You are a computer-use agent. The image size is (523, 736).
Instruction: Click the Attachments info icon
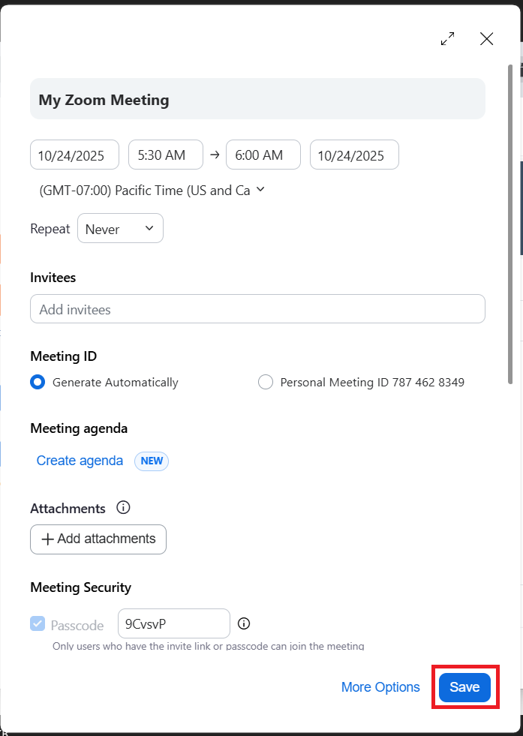click(124, 508)
